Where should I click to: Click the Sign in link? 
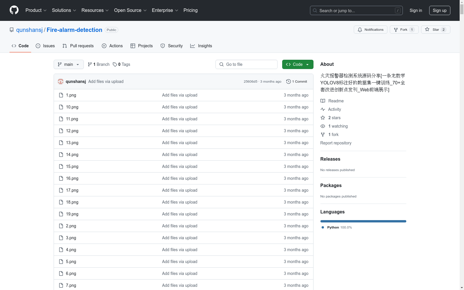[416, 10]
